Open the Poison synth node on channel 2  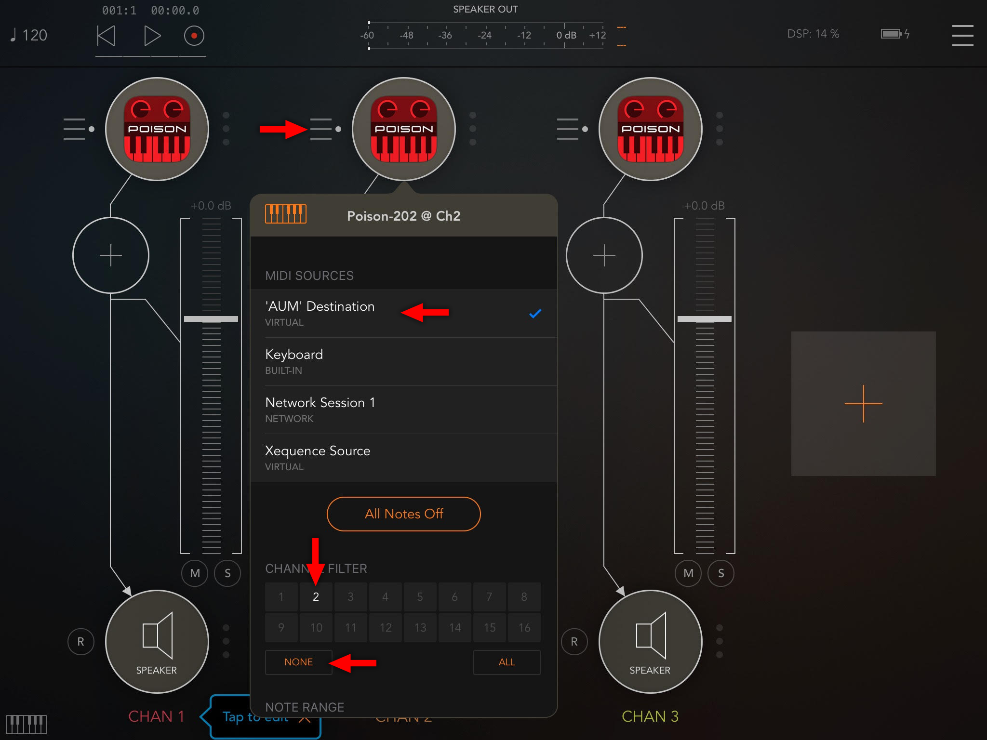pos(404,129)
